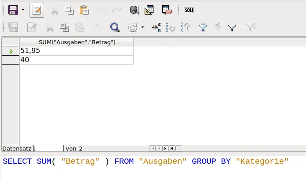Click the Cut icon in top toolbar
Screen dimensions: 306x181
55,10
